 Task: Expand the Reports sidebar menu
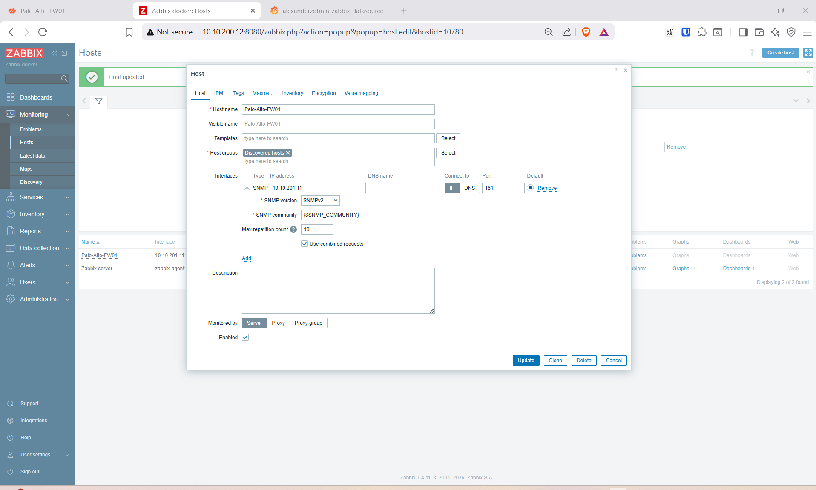[x=37, y=231]
